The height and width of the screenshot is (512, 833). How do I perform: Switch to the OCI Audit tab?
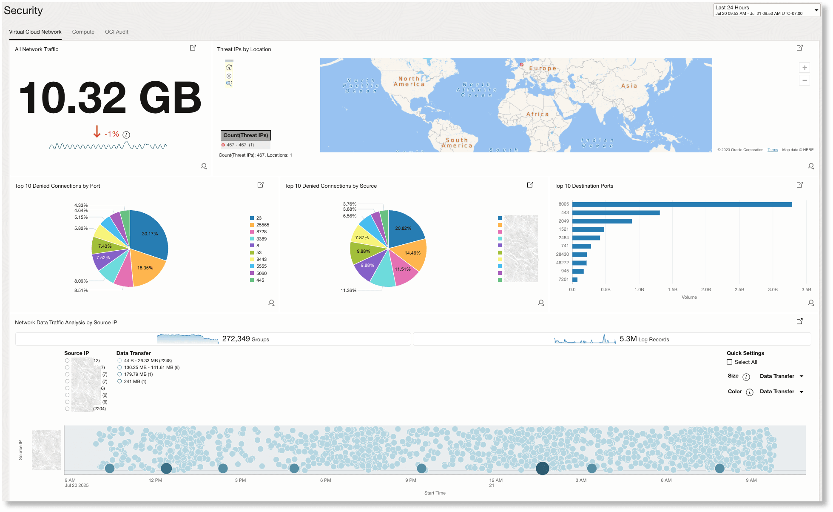click(116, 31)
